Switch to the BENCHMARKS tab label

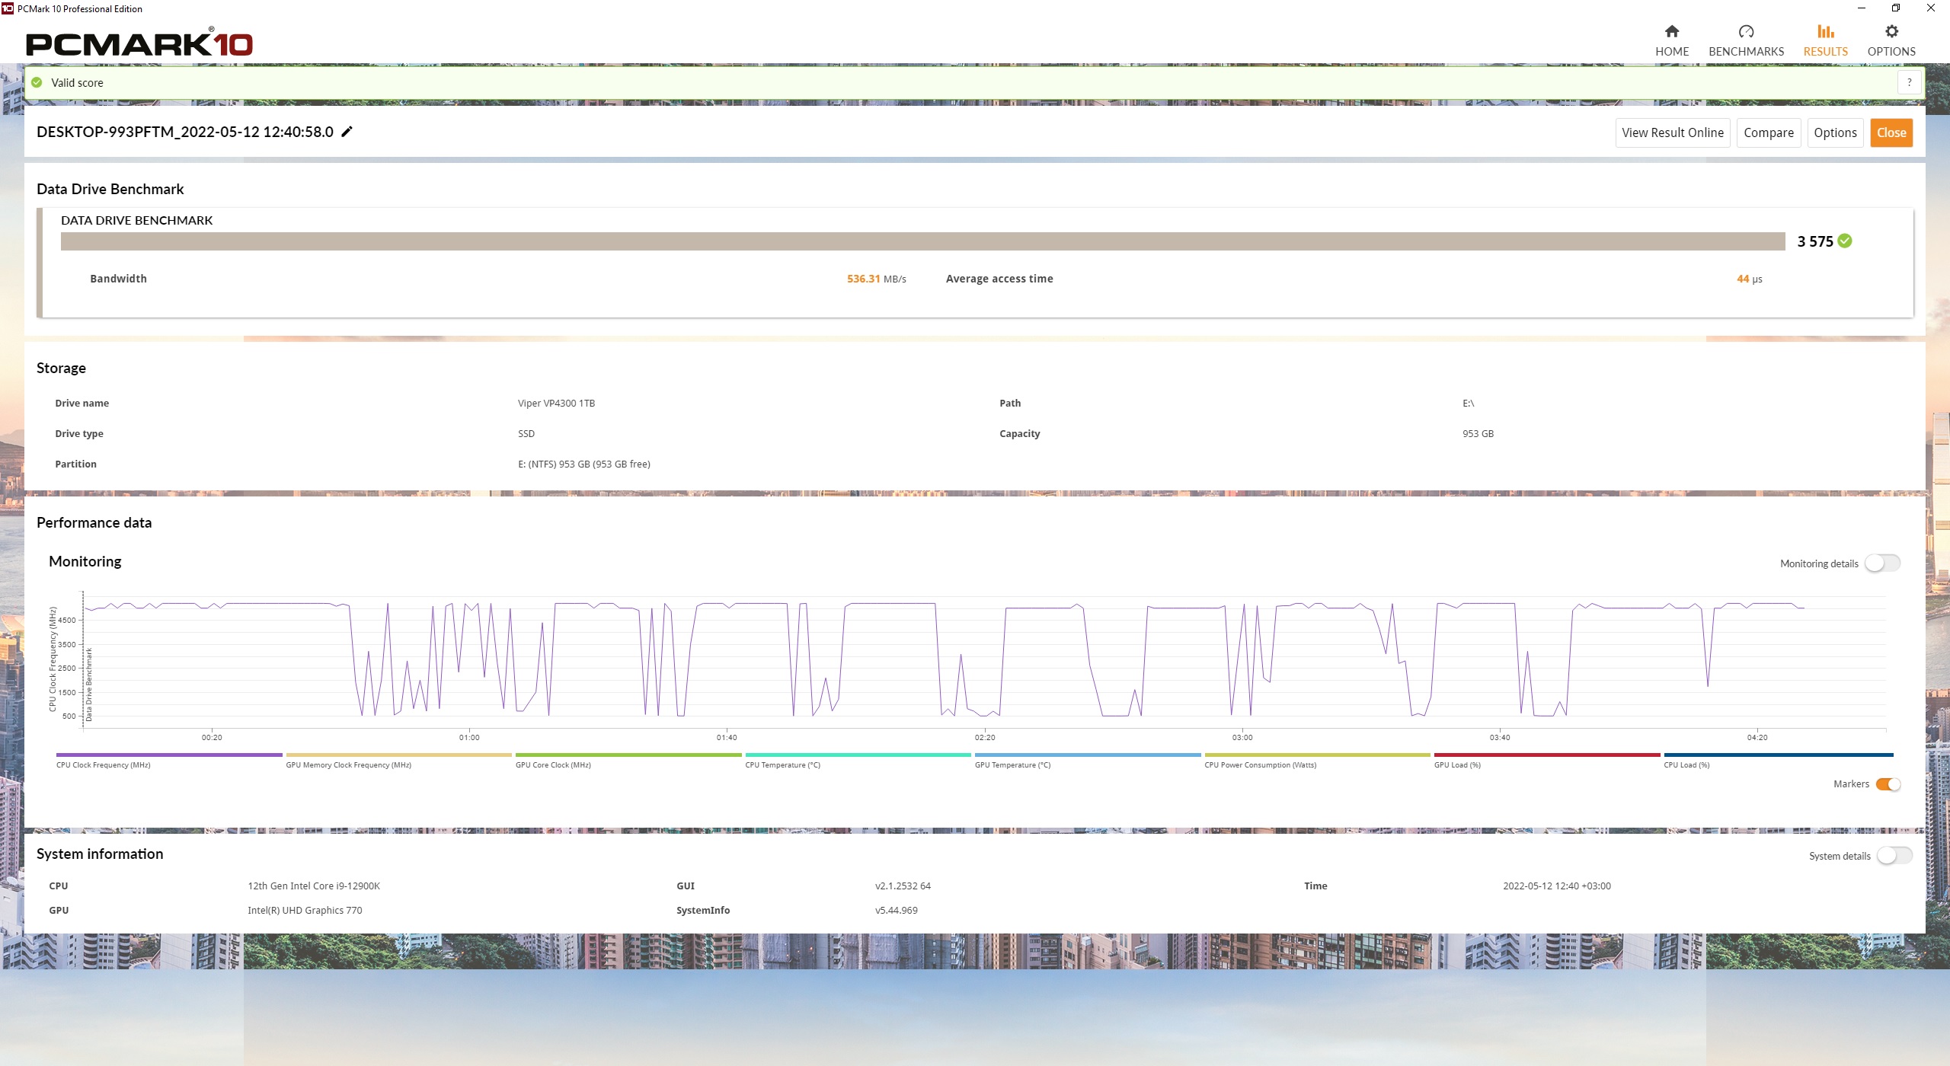click(x=1746, y=52)
